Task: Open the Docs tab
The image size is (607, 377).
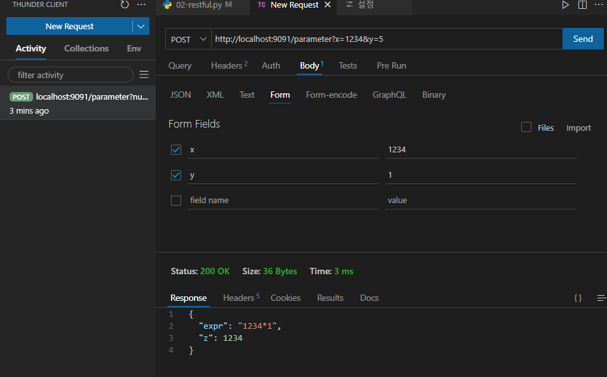Action: (x=369, y=298)
